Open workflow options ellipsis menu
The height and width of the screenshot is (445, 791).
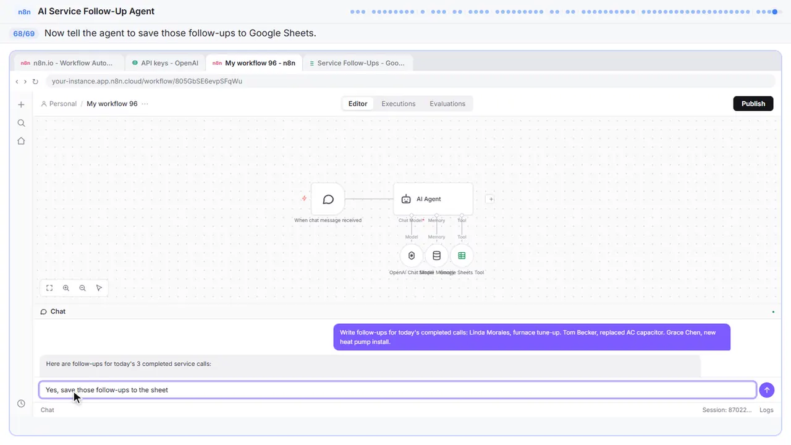pyautogui.click(x=145, y=104)
